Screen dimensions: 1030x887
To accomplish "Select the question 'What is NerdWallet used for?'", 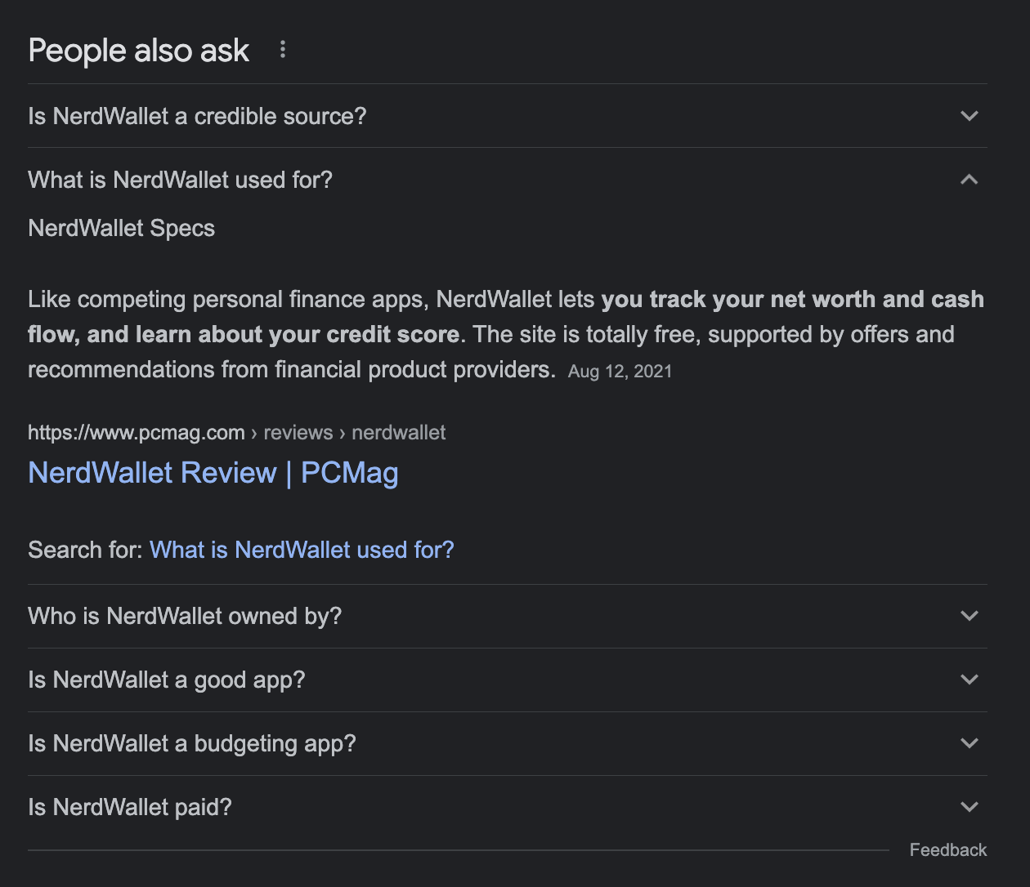I will click(x=180, y=179).
